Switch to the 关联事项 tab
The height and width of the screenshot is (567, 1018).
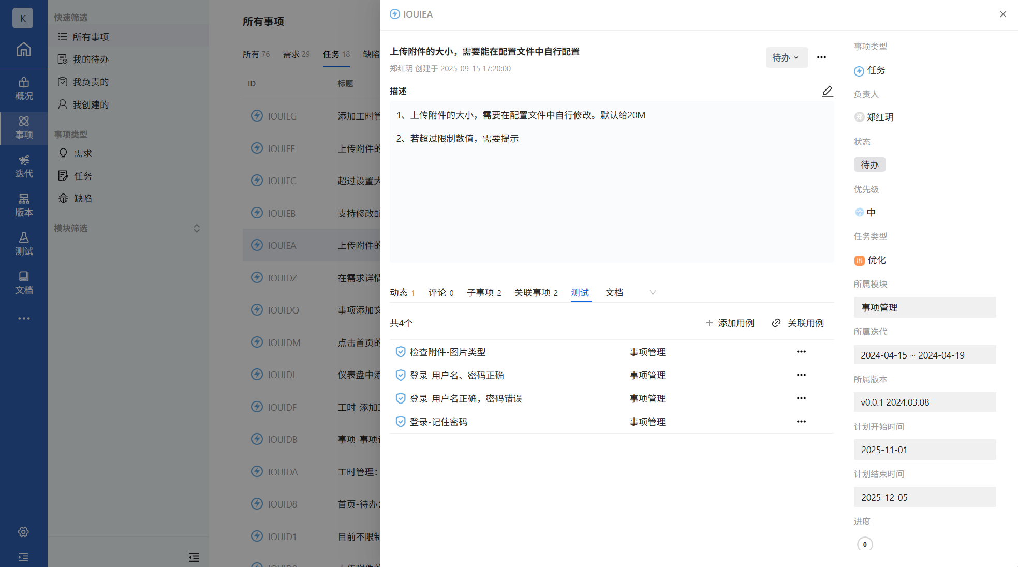point(535,293)
